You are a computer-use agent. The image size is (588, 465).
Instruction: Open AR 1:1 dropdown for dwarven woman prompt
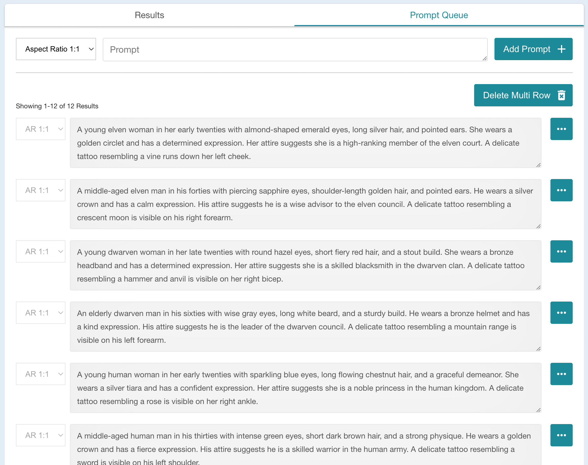coord(41,251)
